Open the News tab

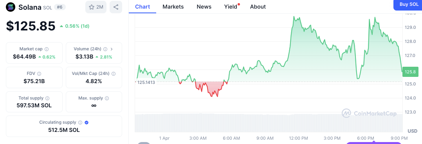pos(204,7)
